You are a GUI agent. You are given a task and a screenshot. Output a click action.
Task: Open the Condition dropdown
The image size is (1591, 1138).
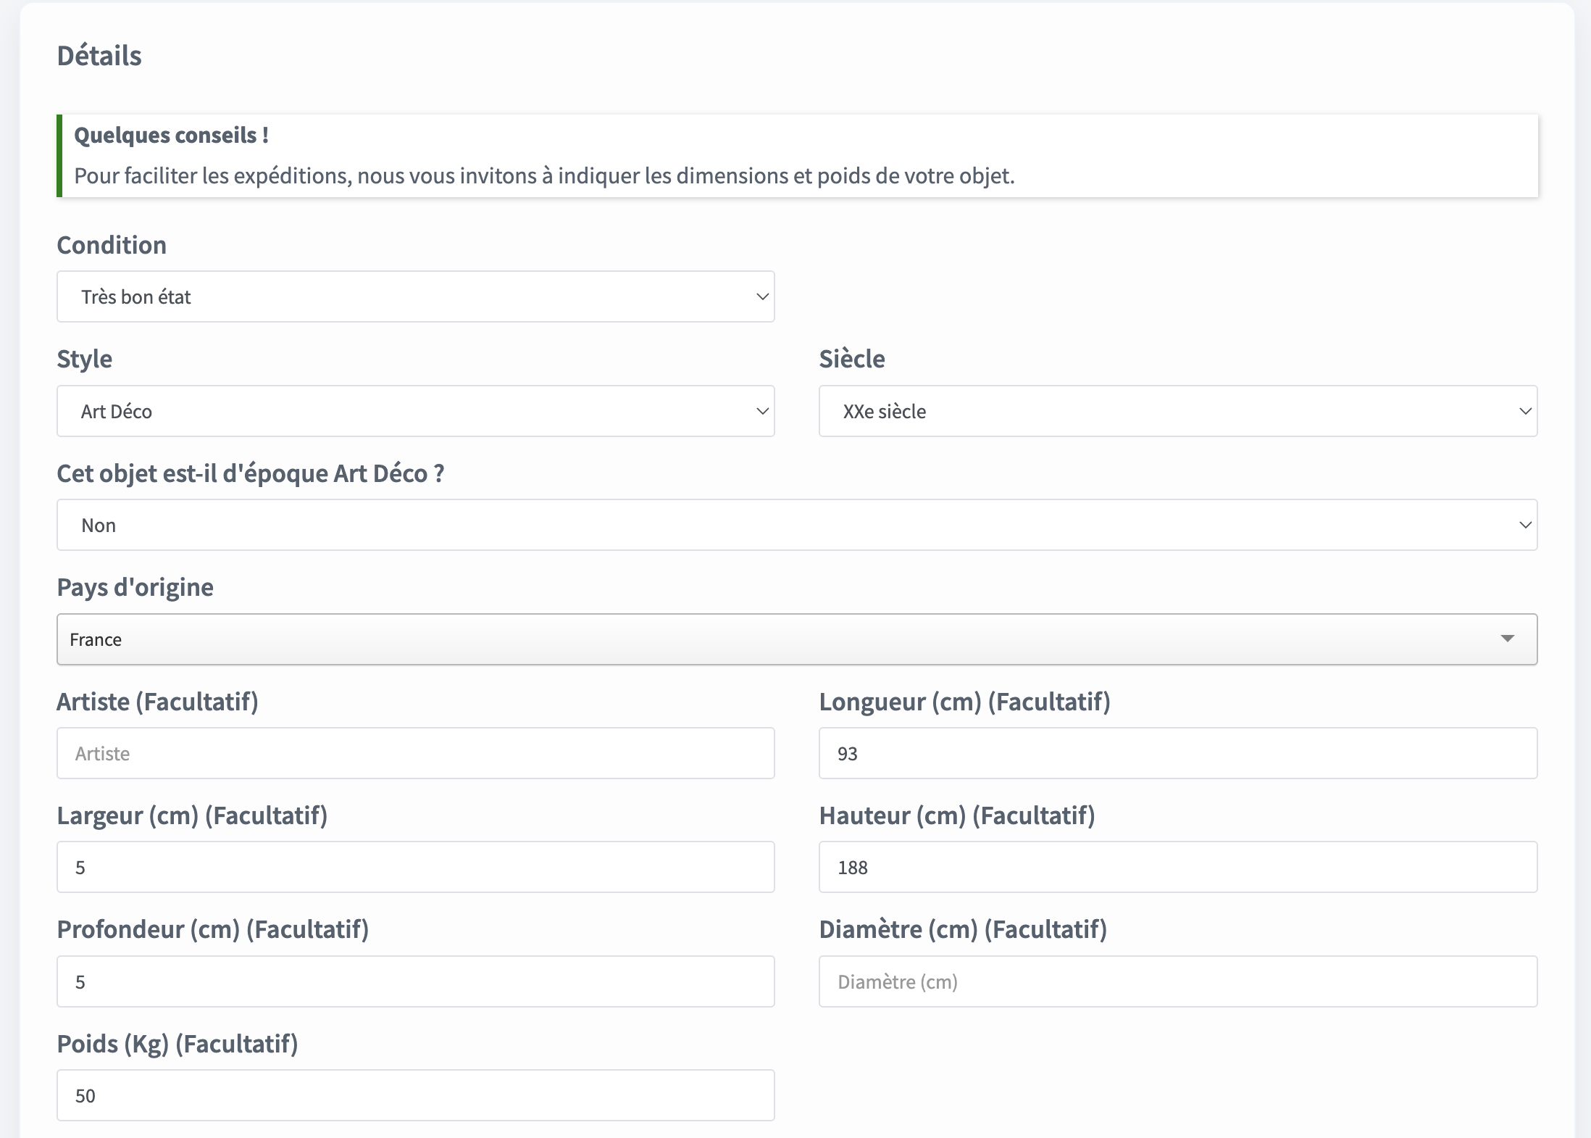coord(415,297)
